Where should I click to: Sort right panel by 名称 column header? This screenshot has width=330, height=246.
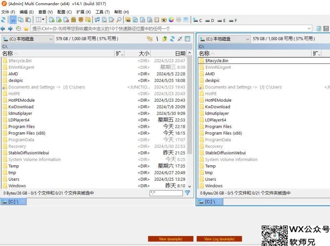[255, 54]
